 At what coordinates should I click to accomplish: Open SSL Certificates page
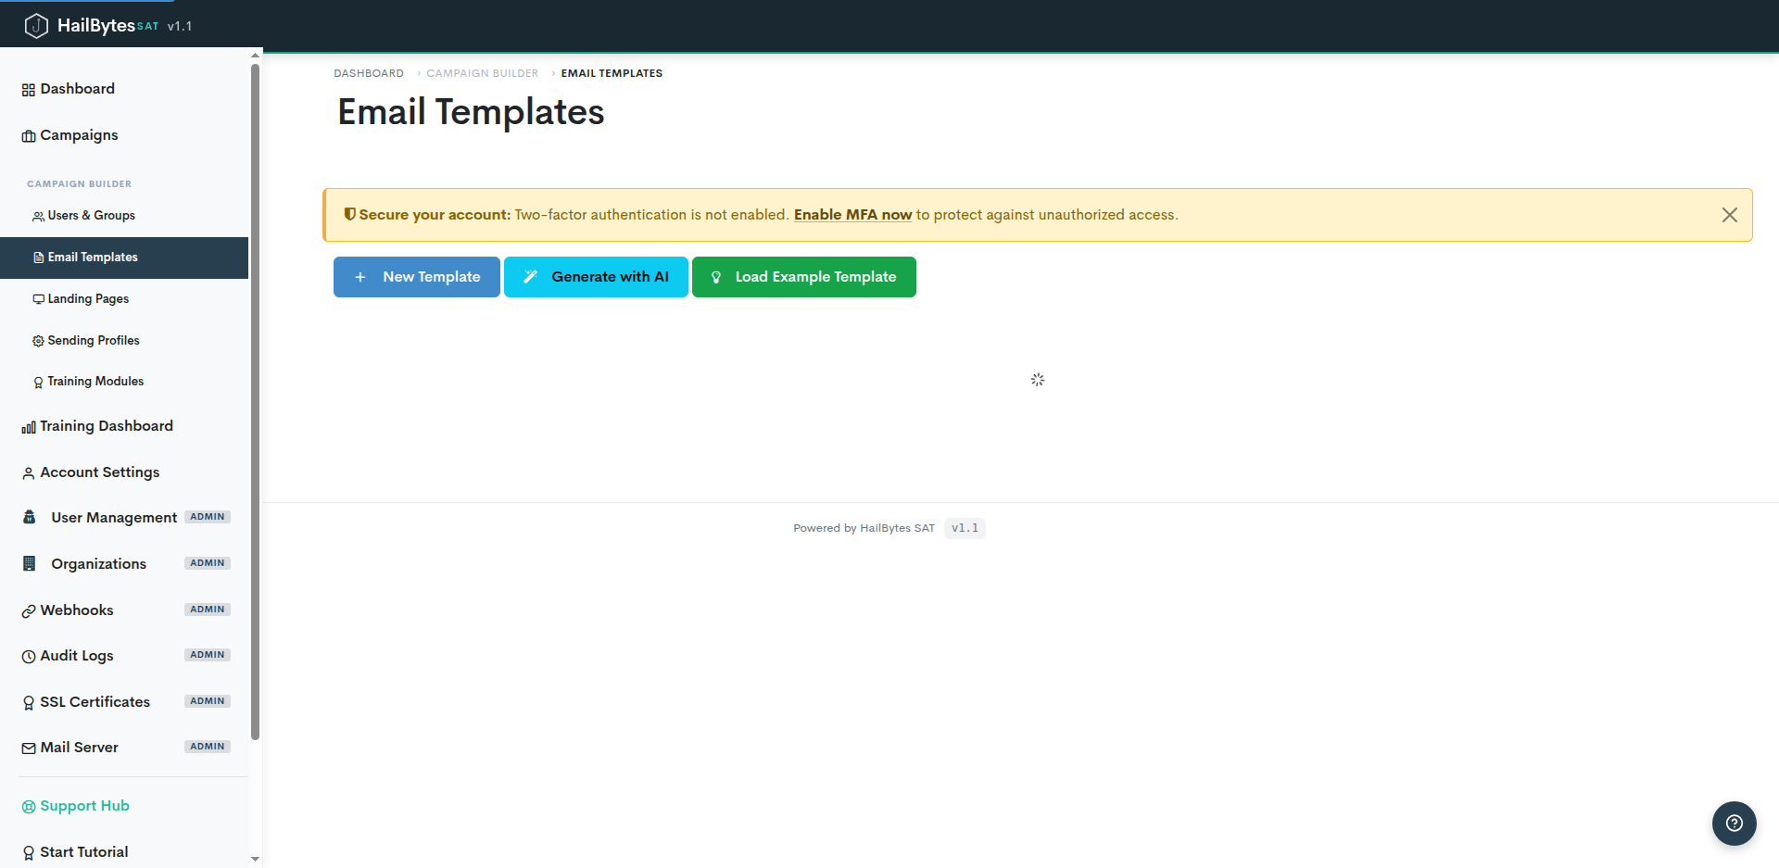pyautogui.click(x=124, y=702)
